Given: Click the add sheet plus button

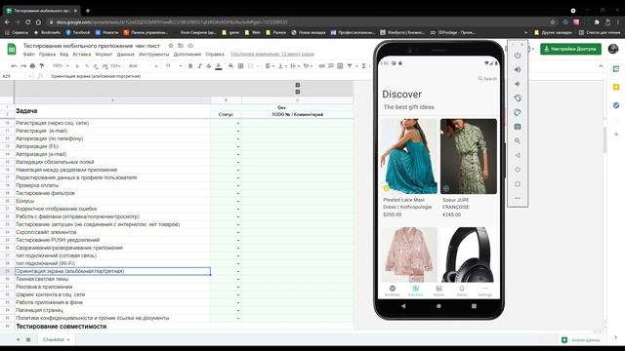Looking at the screenshot, I should click(18, 340).
